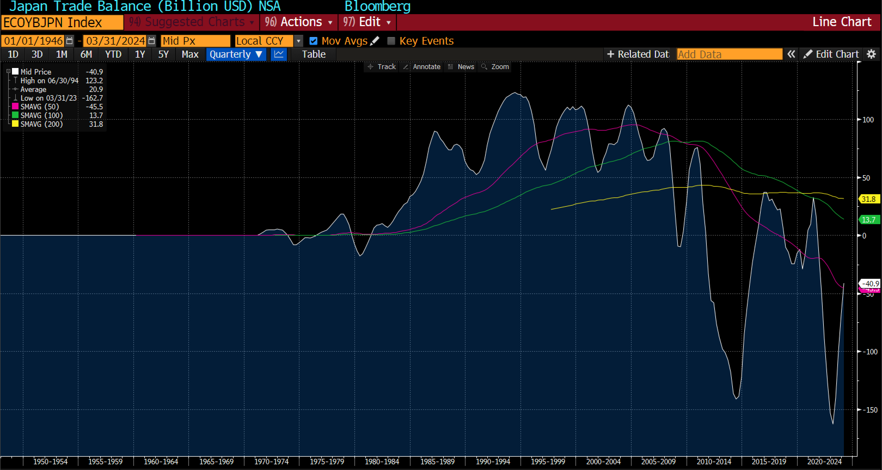Click the Add Data input field

click(x=729, y=54)
